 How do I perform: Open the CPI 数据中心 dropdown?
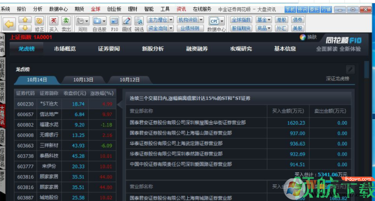pos(216,21)
